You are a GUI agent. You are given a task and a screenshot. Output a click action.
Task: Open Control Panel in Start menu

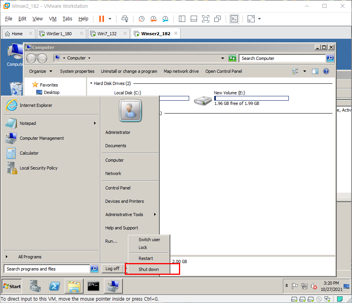point(118,188)
